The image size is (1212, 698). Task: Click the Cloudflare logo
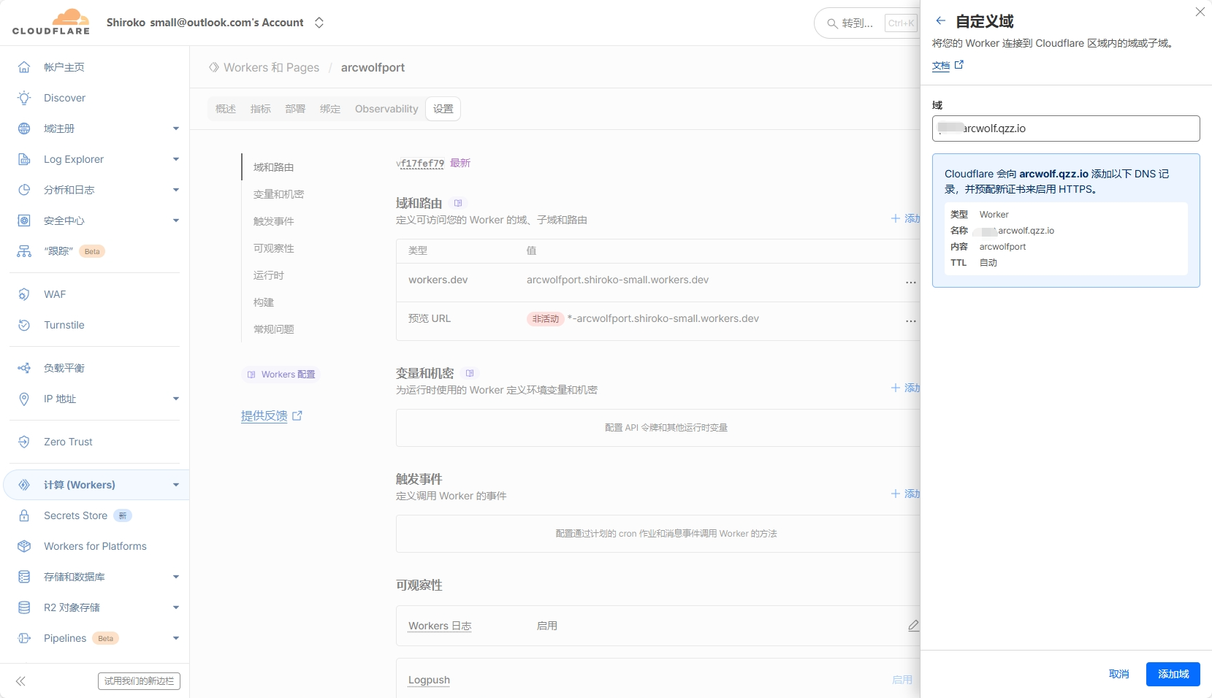pyautogui.click(x=51, y=22)
